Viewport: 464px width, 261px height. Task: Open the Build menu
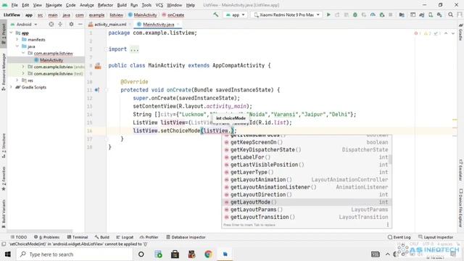coord(122,5)
